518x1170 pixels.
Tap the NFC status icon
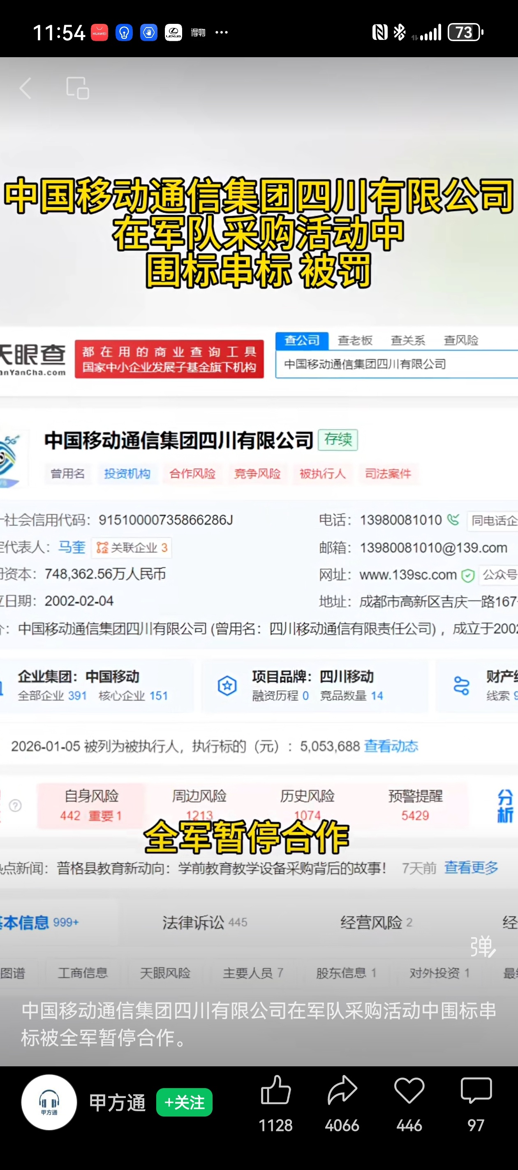pyautogui.click(x=379, y=32)
